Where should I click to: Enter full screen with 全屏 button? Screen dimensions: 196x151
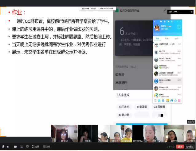coord(35,147)
